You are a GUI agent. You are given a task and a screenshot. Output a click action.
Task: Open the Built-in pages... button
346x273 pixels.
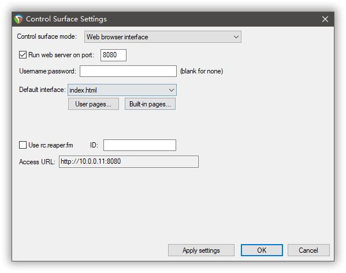pos(150,104)
